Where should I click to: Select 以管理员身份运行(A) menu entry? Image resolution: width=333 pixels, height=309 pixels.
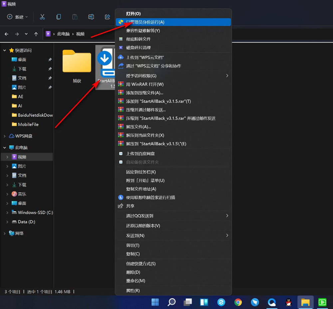pyautogui.click(x=145, y=22)
